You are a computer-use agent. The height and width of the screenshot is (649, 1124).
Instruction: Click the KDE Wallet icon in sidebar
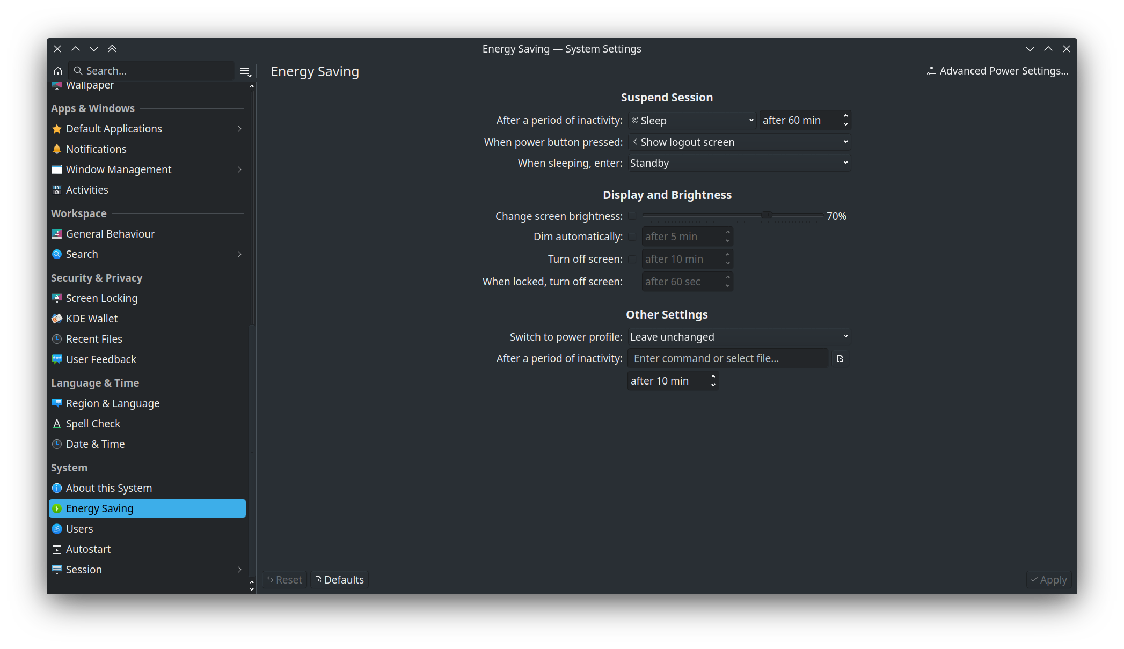coord(57,319)
